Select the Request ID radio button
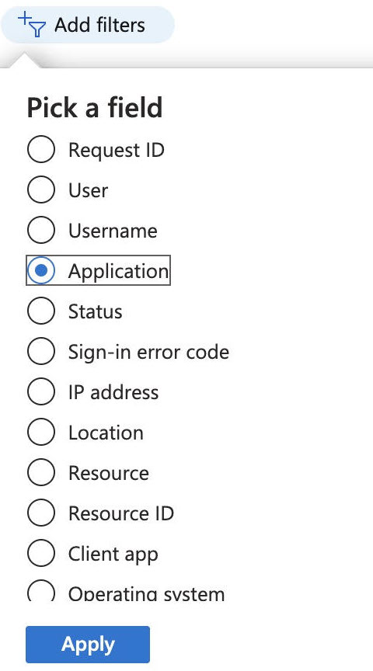Viewport: 373px width, 671px height. 40,150
